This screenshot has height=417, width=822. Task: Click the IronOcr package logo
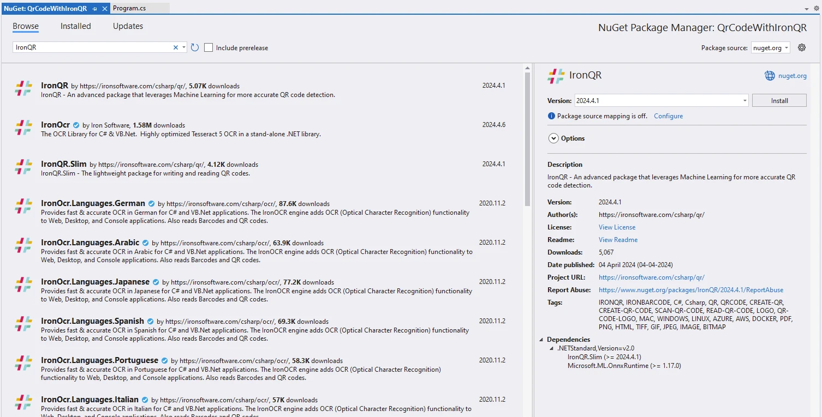(x=23, y=128)
